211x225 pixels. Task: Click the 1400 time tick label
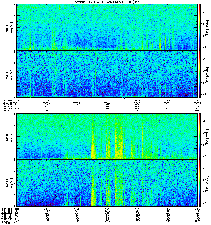16,221
